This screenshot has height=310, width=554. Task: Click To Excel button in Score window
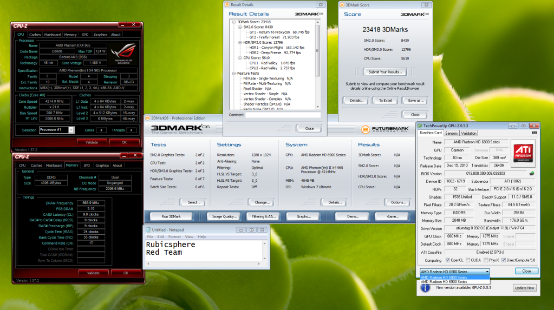pyautogui.click(x=386, y=101)
